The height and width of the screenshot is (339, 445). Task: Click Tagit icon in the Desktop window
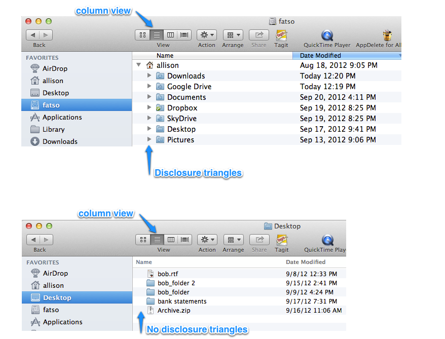(281, 240)
